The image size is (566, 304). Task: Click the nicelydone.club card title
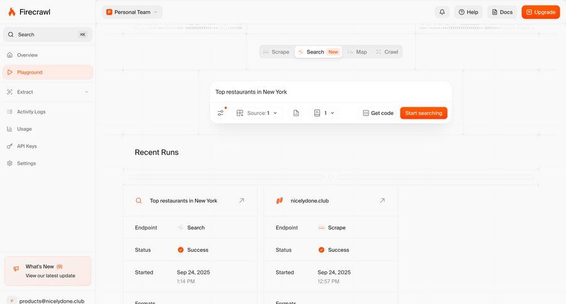309,200
